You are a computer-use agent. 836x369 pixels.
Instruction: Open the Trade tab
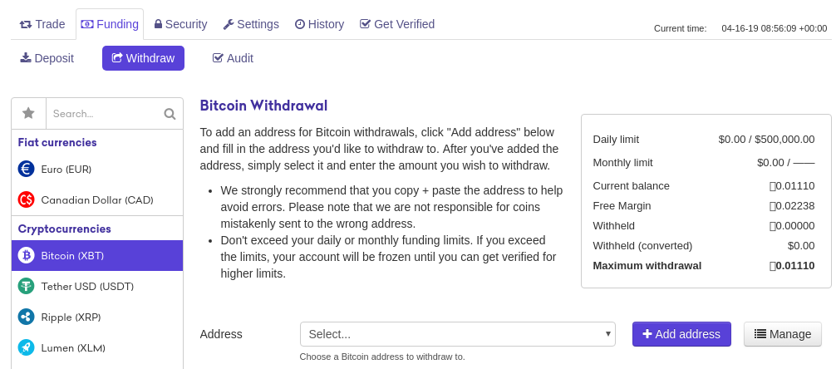coord(42,24)
